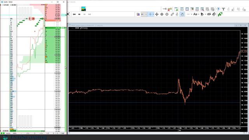Image resolution: width=249 pixels, height=140 pixels.
Task: Toggle the crossed-out eye hide drawings icon
Action: click(x=209, y=14)
